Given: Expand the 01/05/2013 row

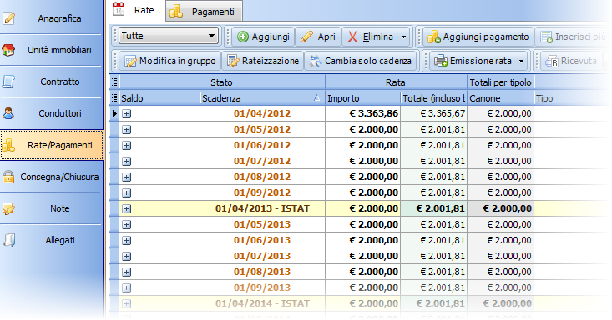Looking at the screenshot, I should click(126, 224).
